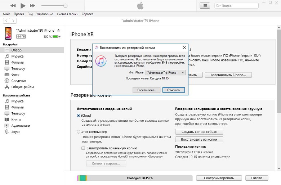Click Восстановить in the restore dialog
The width and height of the screenshot is (281, 185).
146,90
